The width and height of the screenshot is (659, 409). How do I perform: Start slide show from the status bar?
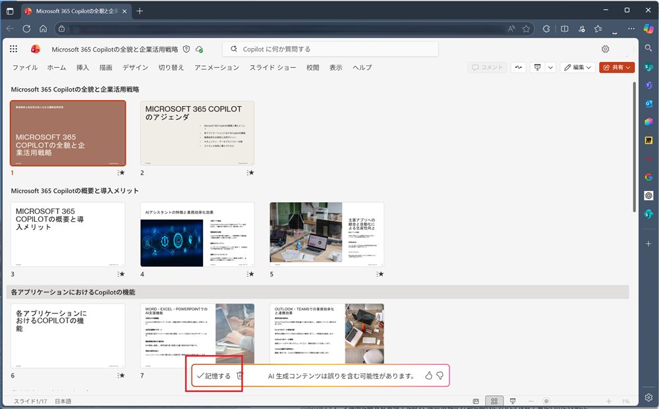click(511, 401)
